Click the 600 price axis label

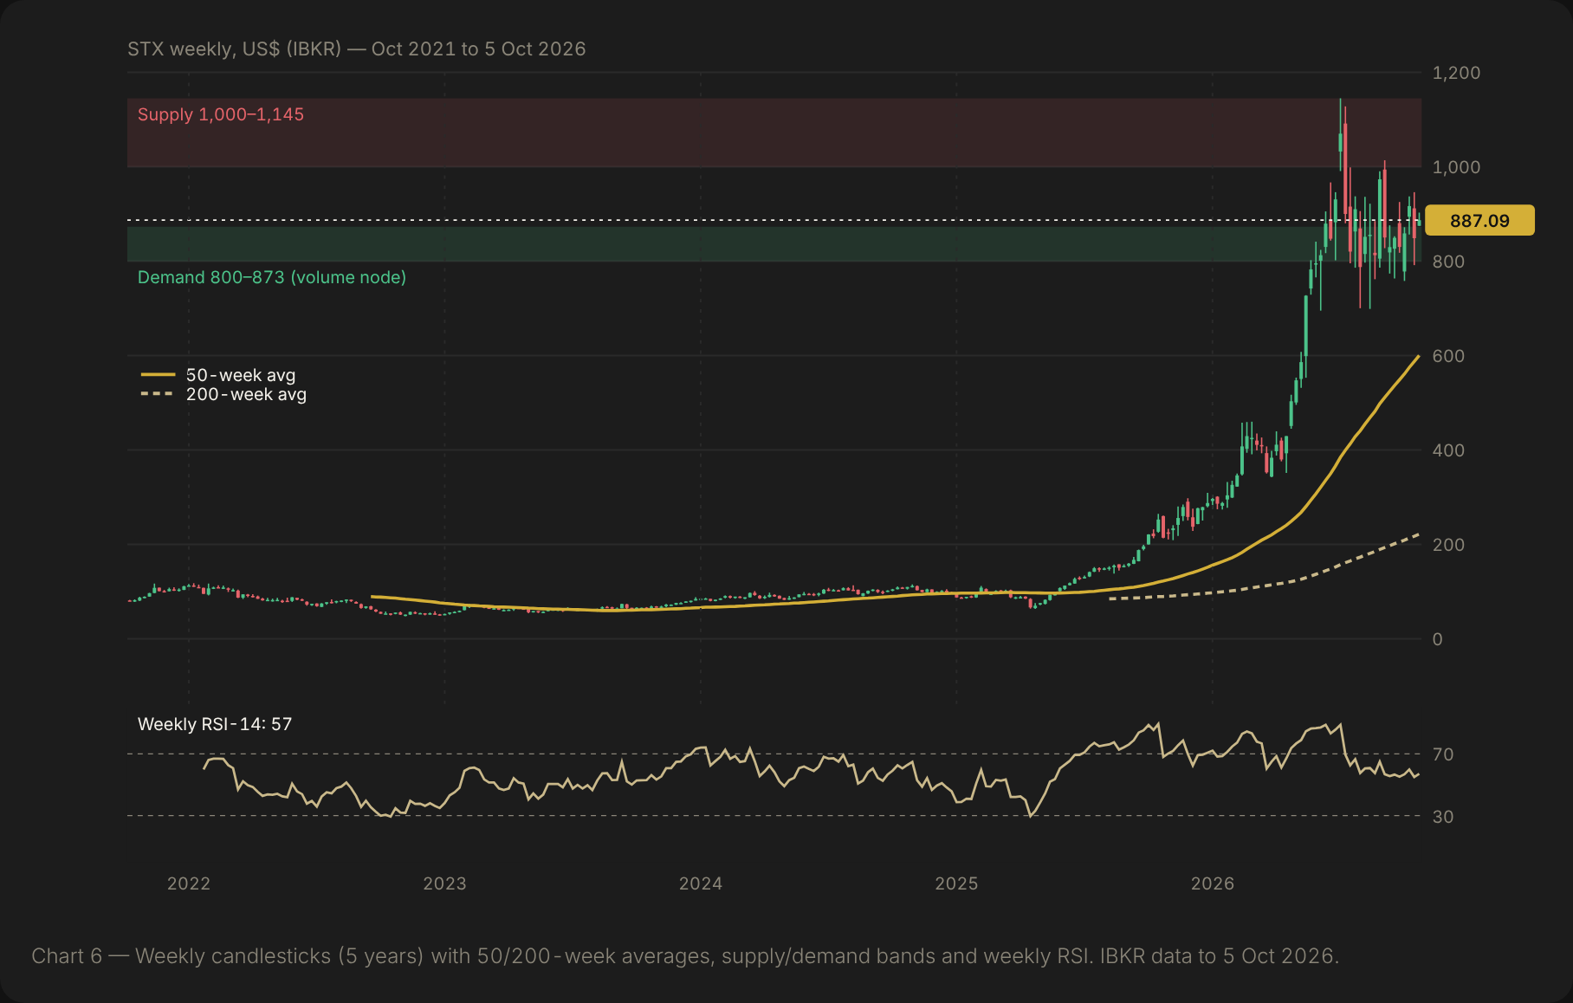tap(1448, 356)
